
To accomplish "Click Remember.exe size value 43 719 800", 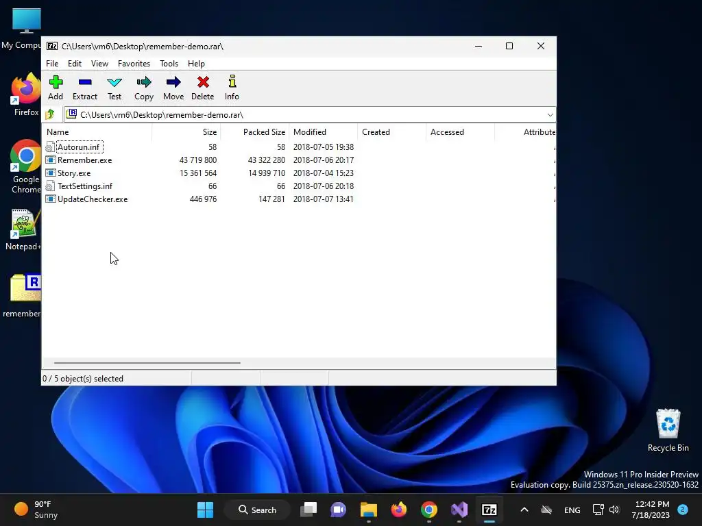I will pyautogui.click(x=198, y=160).
